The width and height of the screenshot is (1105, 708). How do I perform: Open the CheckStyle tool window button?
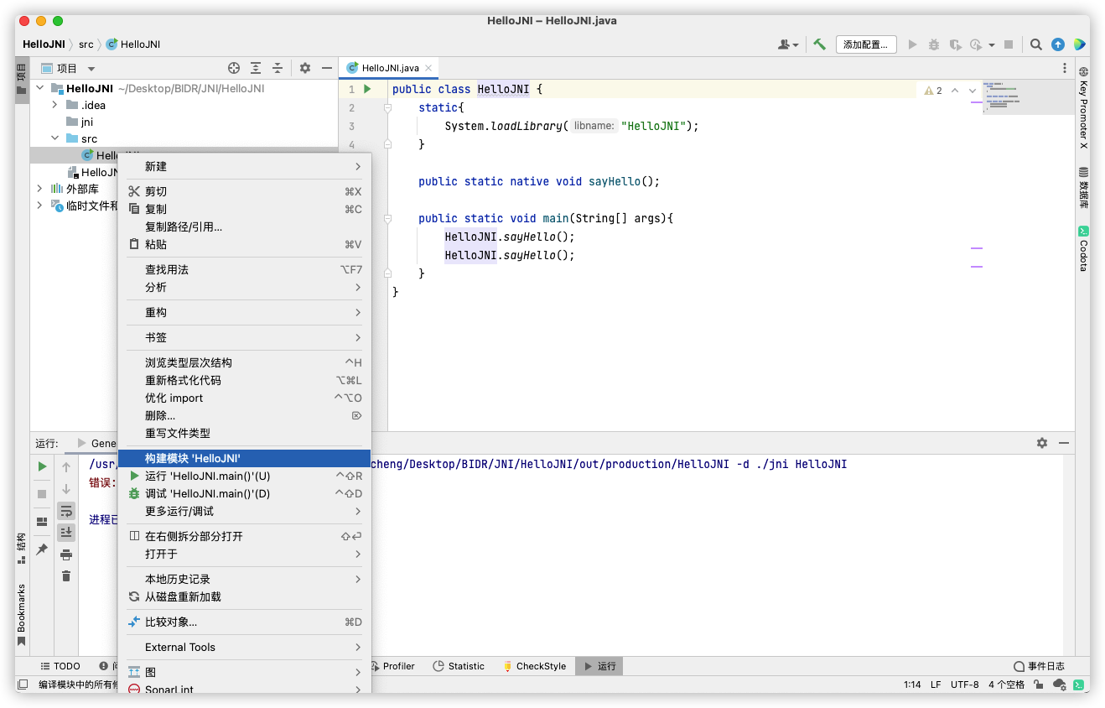[534, 666]
